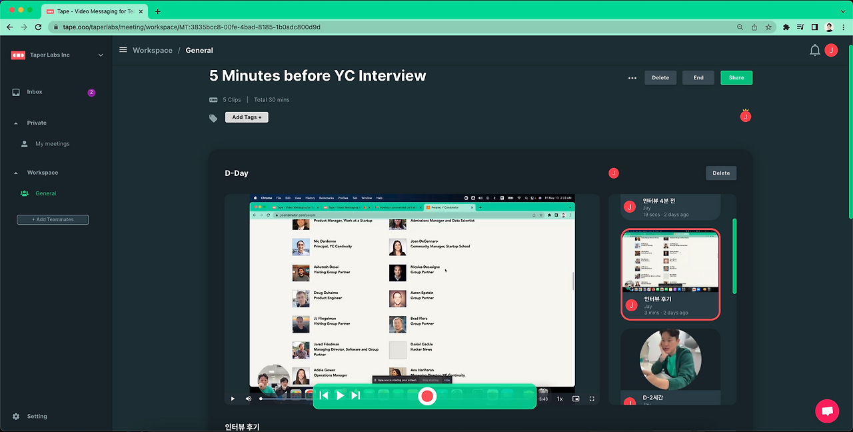Click the Share button
This screenshot has width=853, height=432.
pyautogui.click(x=736, y=78)
